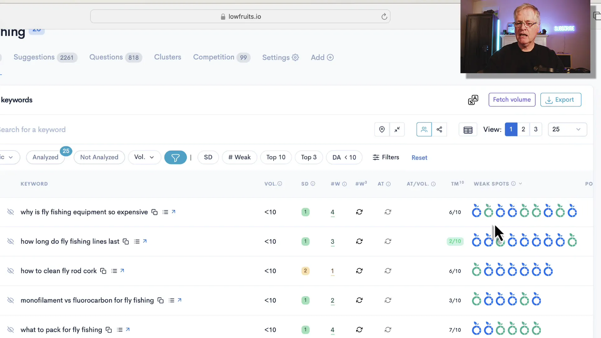Toggle the DA less than 10 filter
Screen dimensions: 601x338
[x=344, y=157]
